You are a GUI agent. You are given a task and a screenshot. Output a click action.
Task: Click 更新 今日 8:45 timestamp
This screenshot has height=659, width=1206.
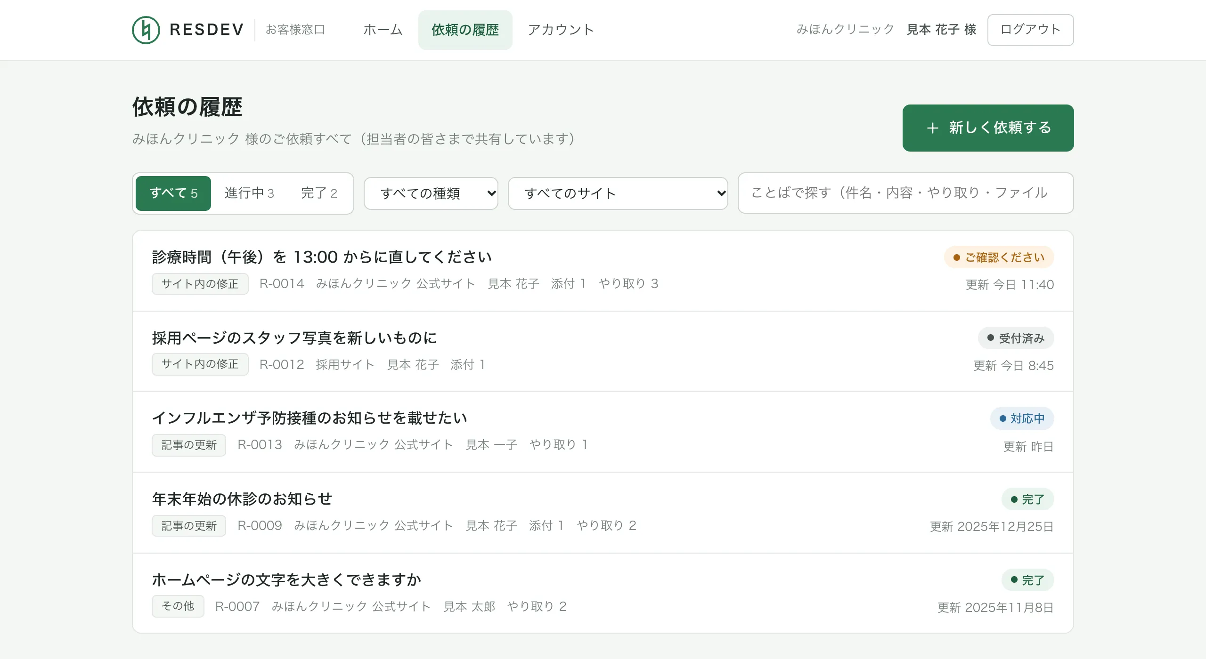[x=1013, y=366]
